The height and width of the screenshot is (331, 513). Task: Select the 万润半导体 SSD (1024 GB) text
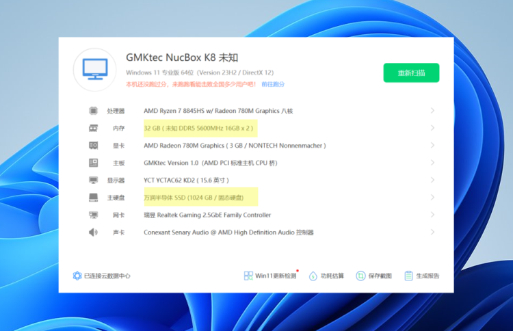194,198
